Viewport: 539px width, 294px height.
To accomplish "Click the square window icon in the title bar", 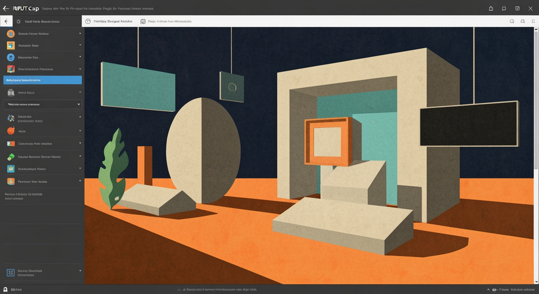I will [517, 8].
